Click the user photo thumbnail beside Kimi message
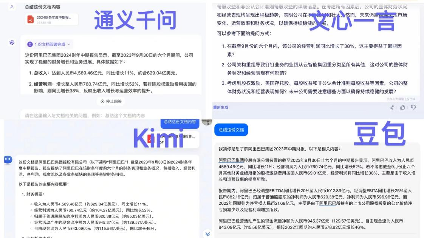 click(207, 122)
